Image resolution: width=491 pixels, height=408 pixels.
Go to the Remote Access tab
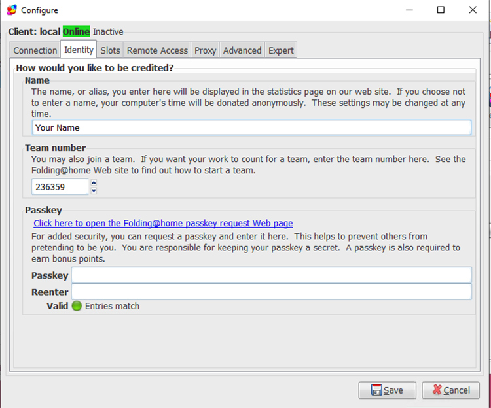[157, 50]
